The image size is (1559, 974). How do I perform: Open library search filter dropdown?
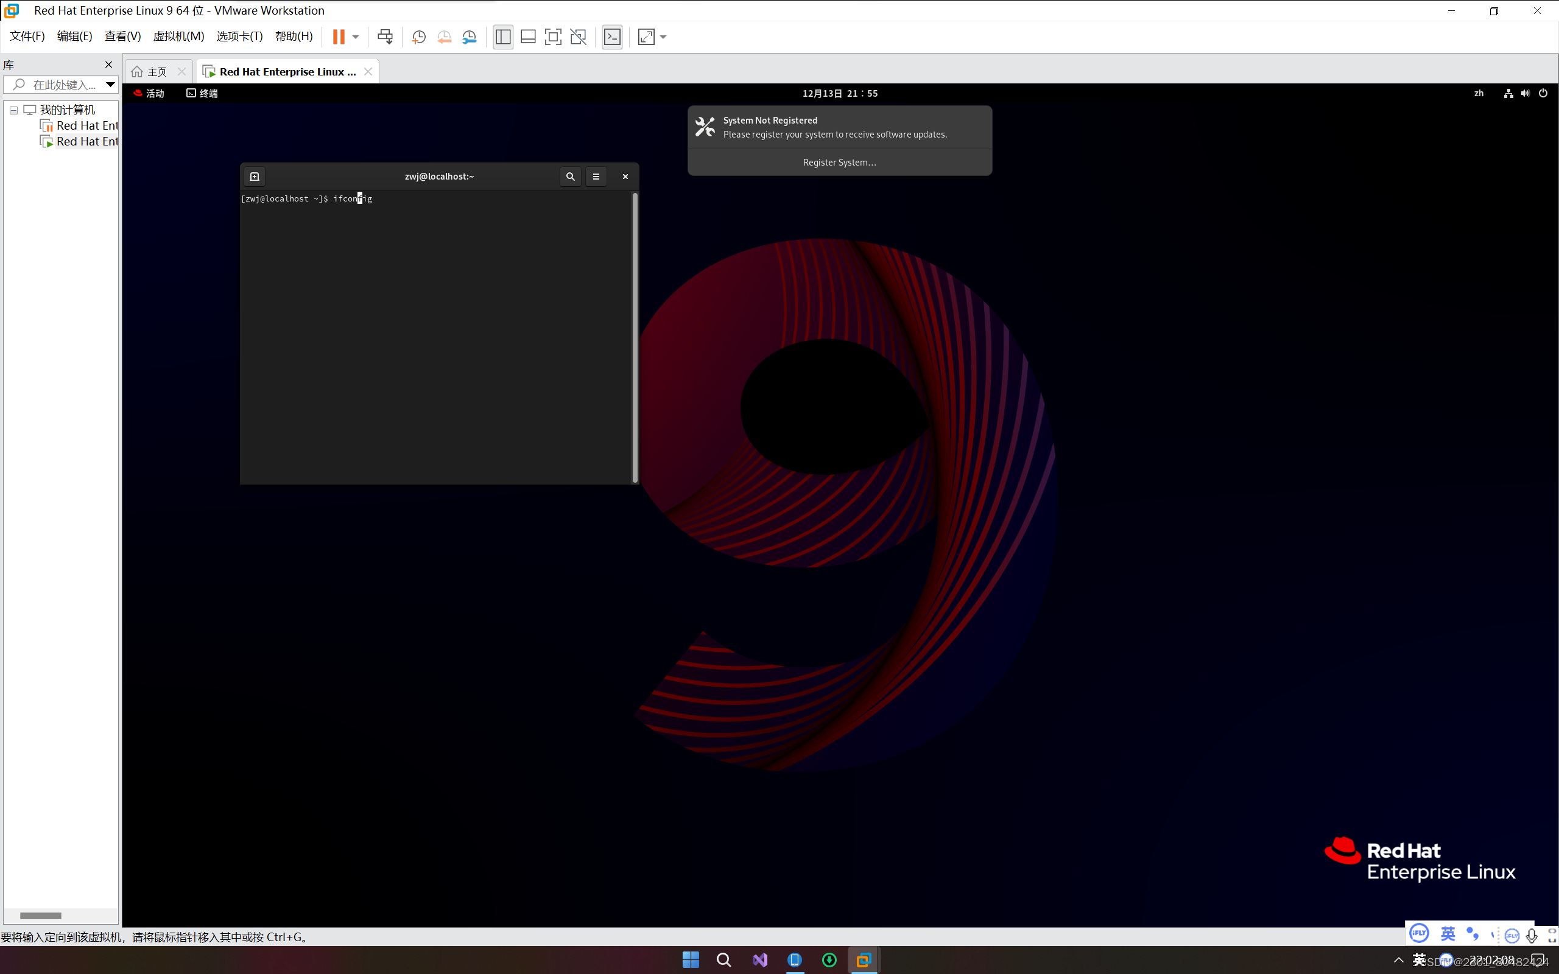(x=110, y=85)
